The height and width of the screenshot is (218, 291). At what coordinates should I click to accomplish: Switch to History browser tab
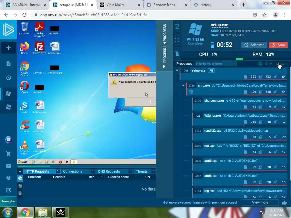click(x=213, y=5)
